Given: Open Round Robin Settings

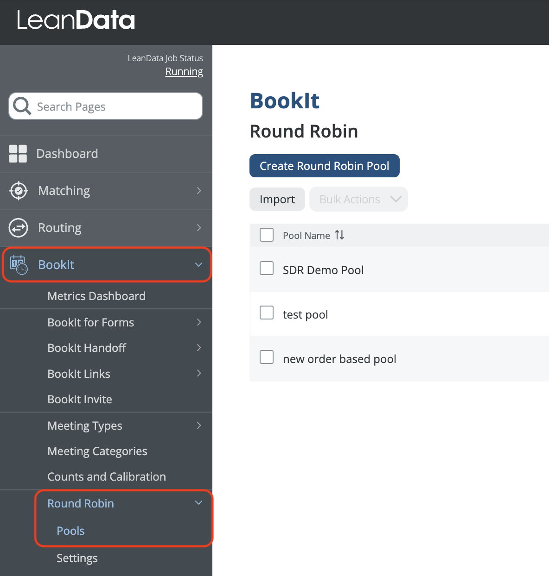Looking at the screenshot, I should (x=77, y=558).
